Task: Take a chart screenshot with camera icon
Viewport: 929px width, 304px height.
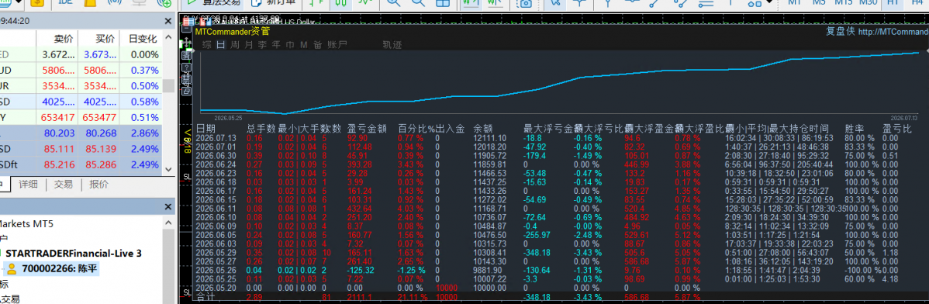Action: click(524, 3)
